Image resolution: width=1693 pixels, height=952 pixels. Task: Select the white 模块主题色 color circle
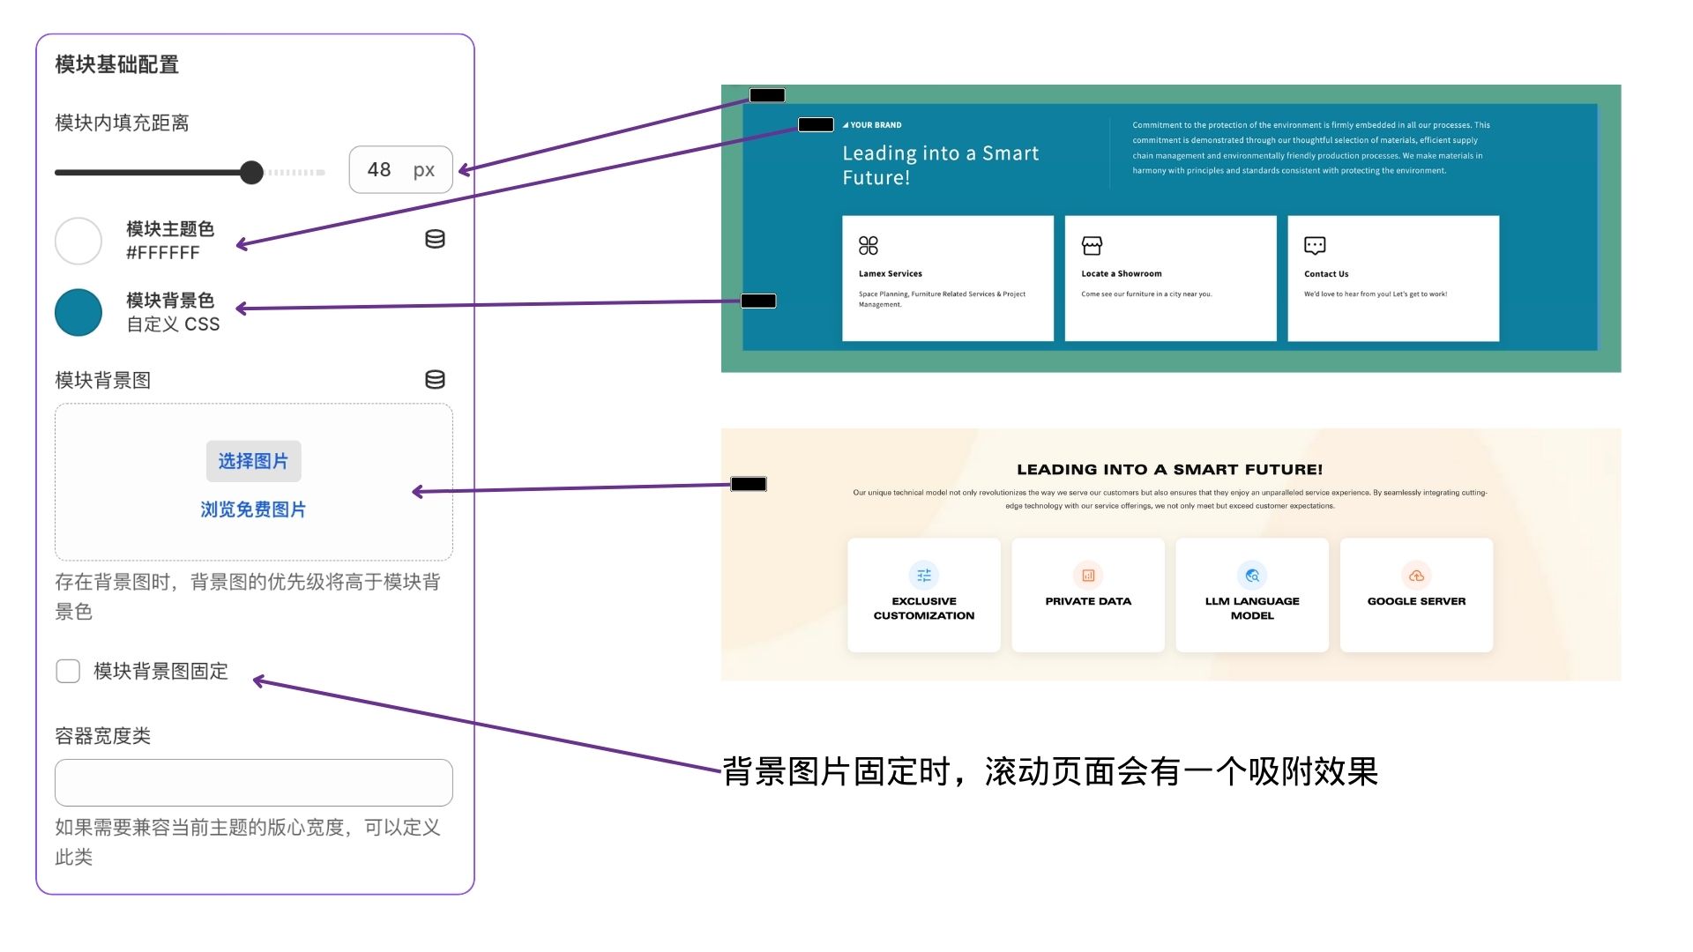[x=78, y=241]
